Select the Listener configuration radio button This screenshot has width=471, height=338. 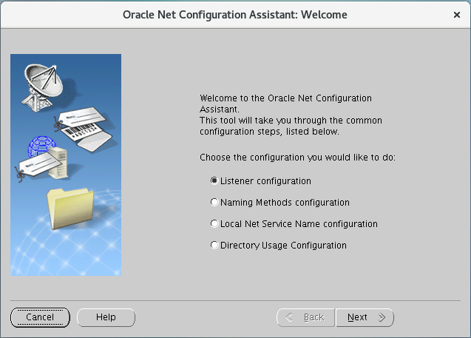click(x=214, y=181)
